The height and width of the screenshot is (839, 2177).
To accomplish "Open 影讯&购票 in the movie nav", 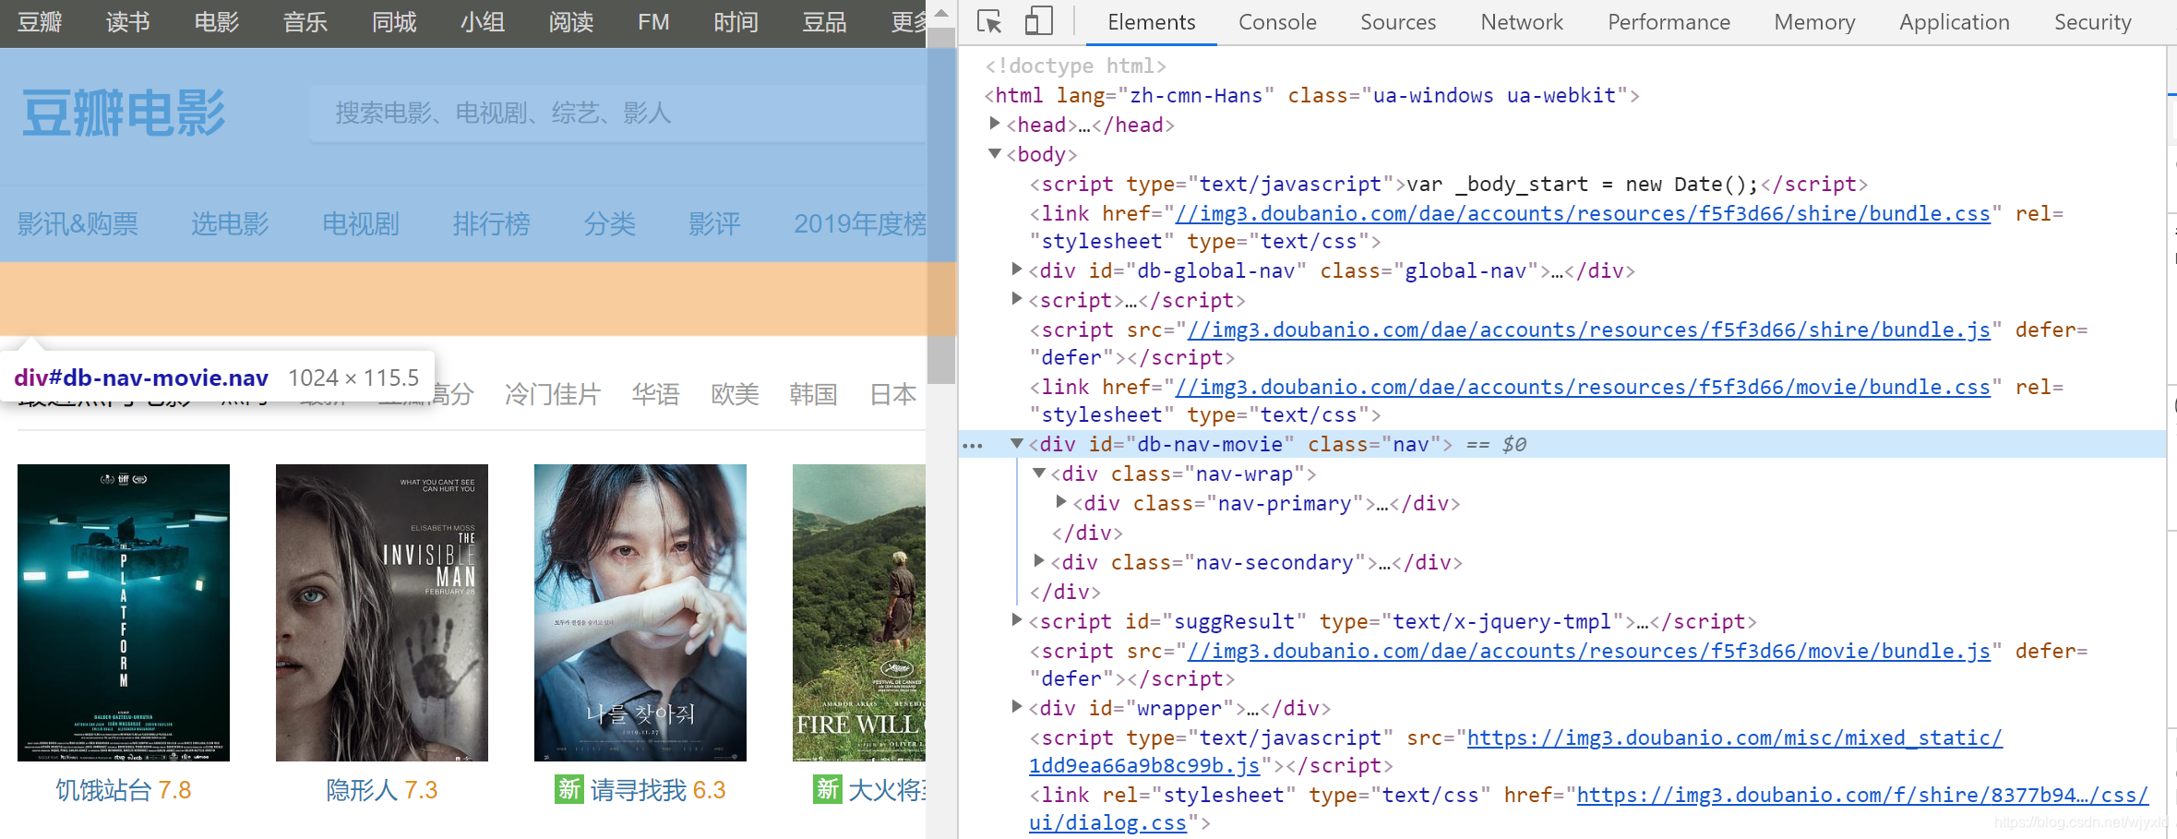I will pos(78,223).
